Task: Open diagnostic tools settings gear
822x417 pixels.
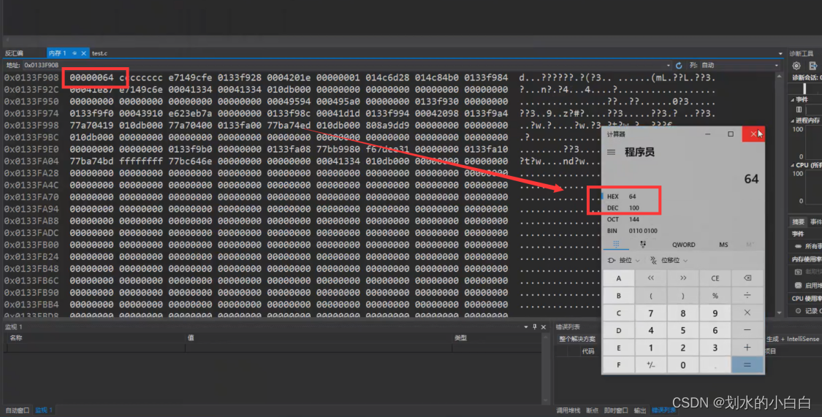Action: click(x=796, y=66)
